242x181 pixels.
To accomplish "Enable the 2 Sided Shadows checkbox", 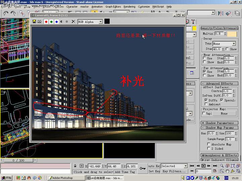I will click(x=209, y=148).
